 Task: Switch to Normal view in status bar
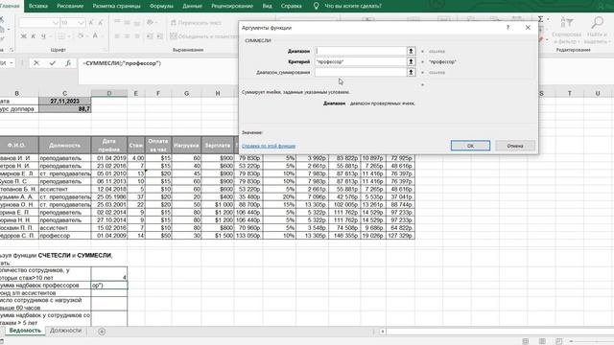point(526,341)
